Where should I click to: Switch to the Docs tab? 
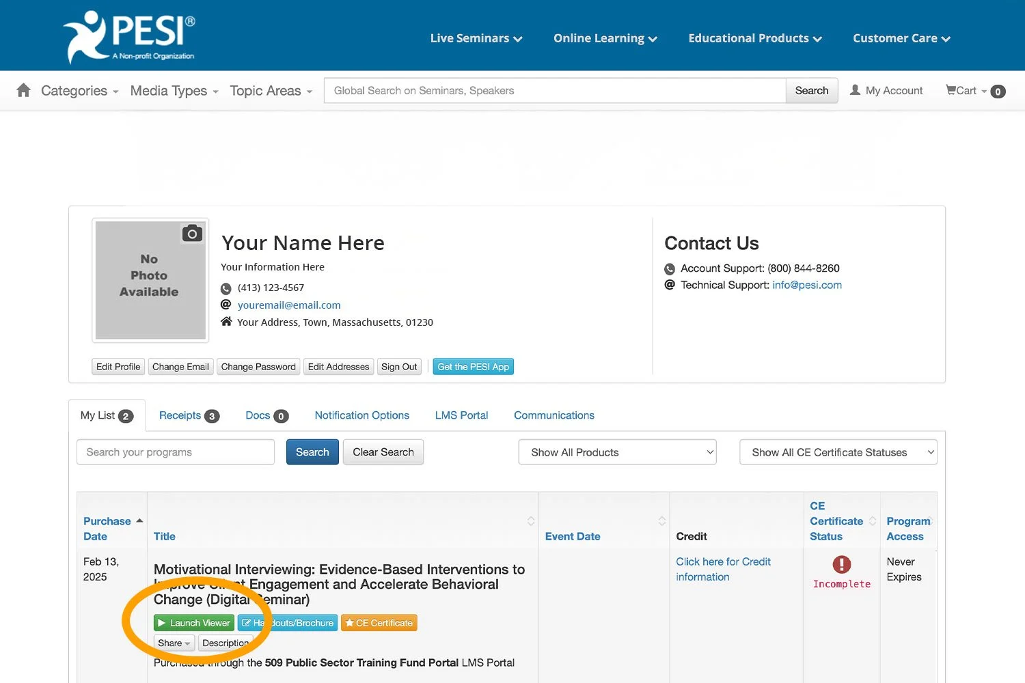click(266, 415)
